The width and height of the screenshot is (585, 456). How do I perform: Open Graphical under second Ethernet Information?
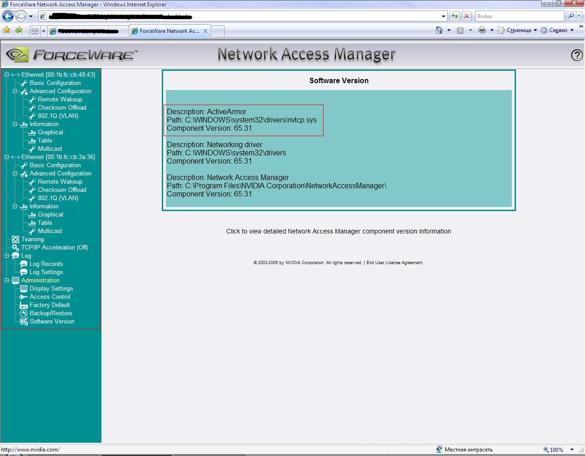[50, 215]
